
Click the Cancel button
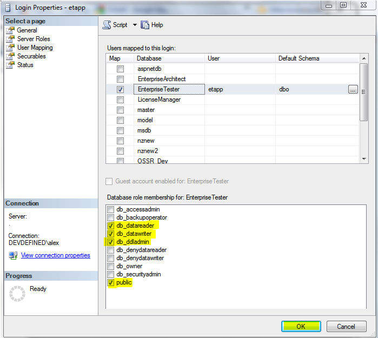[x=346, y=327]
